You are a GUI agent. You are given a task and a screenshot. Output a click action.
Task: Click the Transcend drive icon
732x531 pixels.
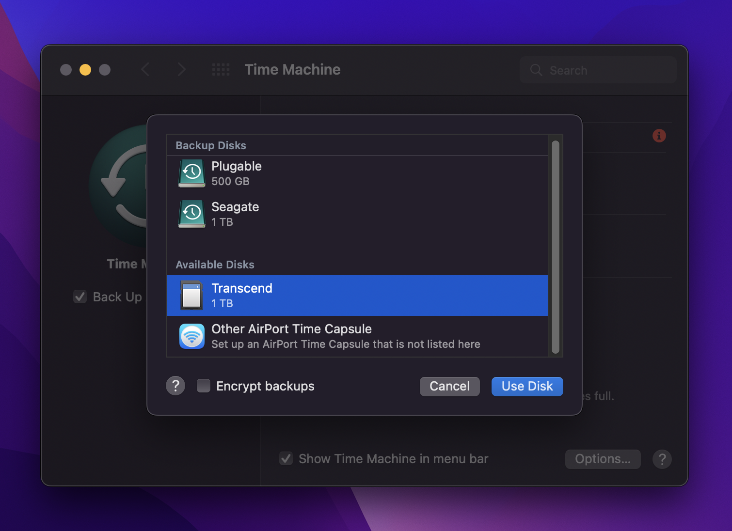click(x=191, y=295)
